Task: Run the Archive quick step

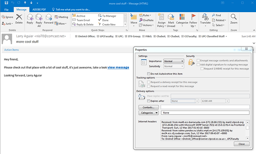Action: pos(79,16)
